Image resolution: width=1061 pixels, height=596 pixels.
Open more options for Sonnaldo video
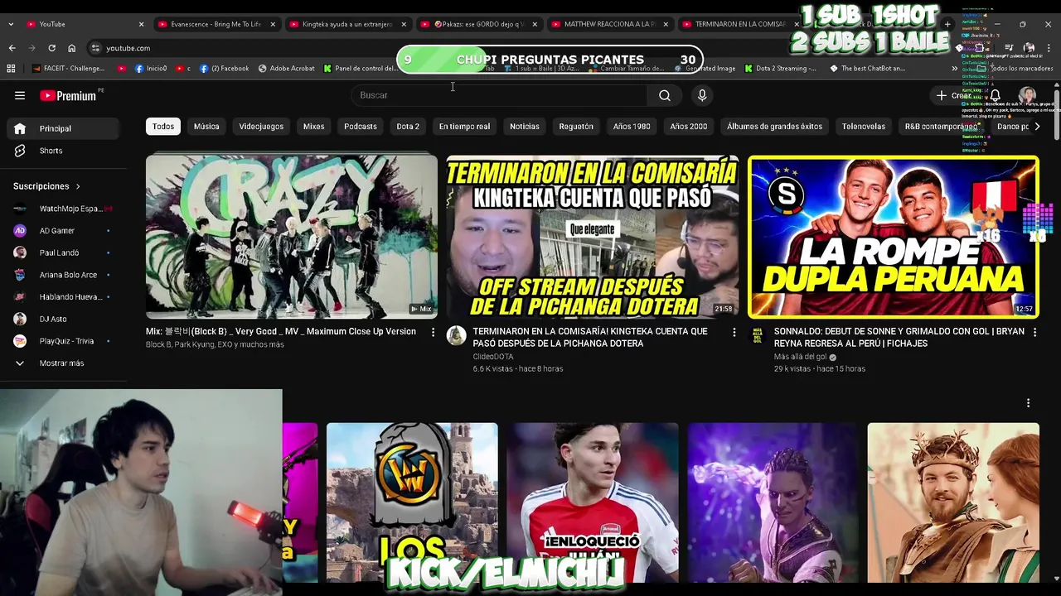click(1034, 332)
